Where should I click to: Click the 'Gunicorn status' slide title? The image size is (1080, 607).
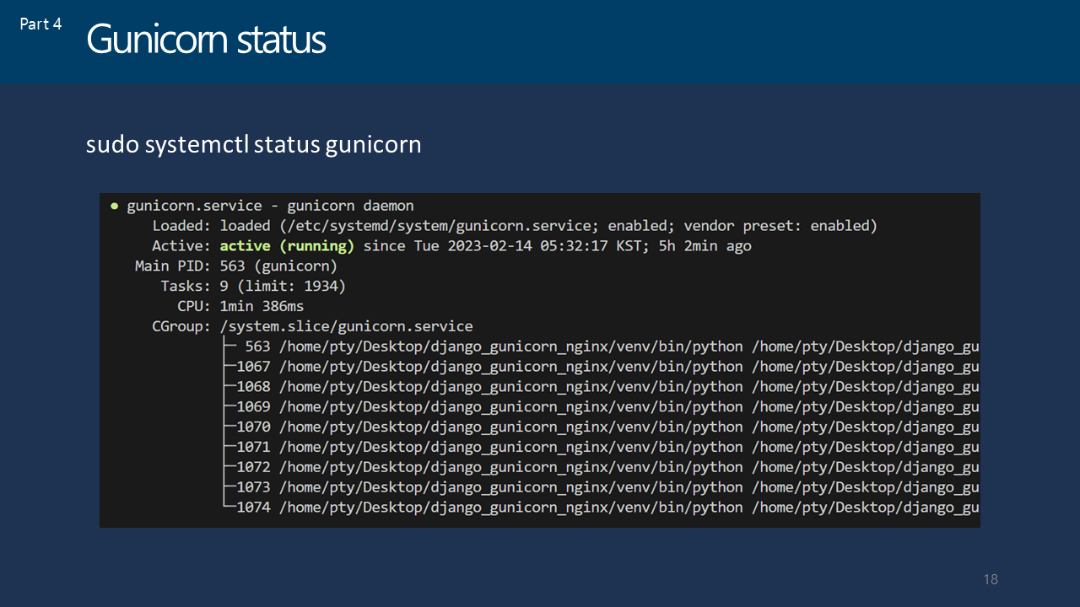pos(206,40)
